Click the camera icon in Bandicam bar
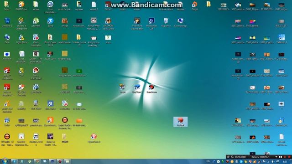The image size is (292, 164). (x=281, y=157)
